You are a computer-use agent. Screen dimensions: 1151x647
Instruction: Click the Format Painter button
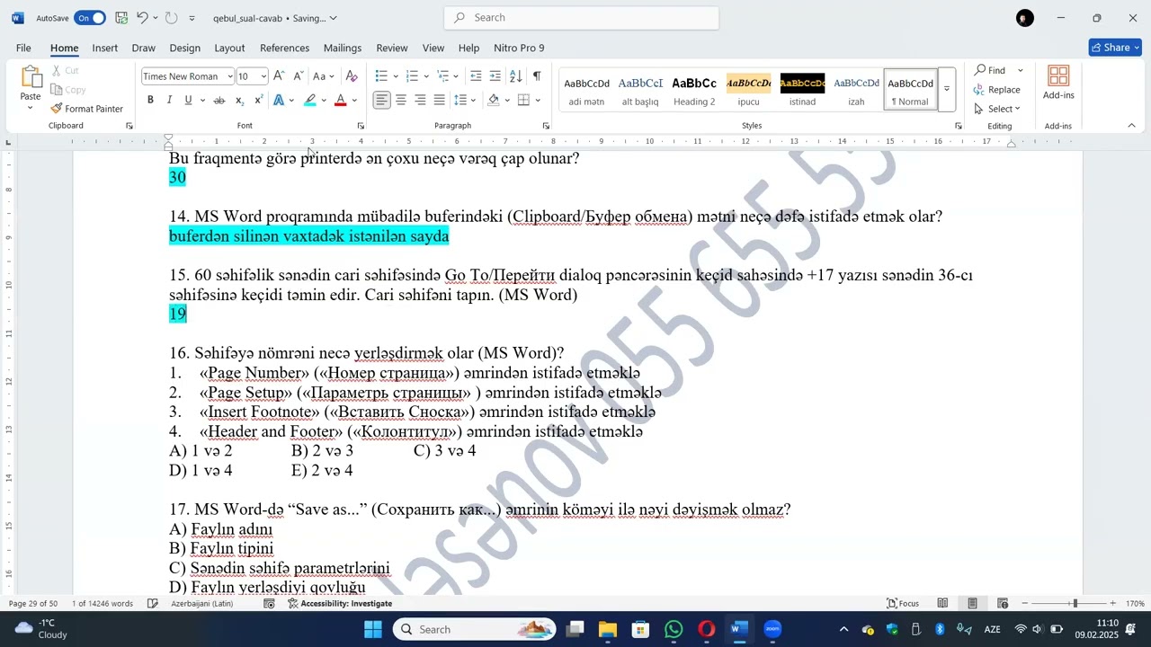pyautogui.click(x=86, y=109)
